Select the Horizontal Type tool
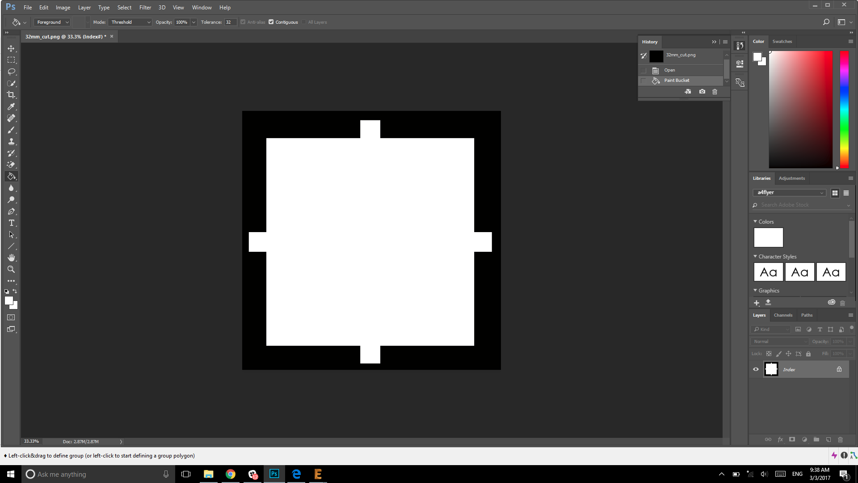Image resolution: width=858 pixels, height=483 pixels. click(11, 223)
